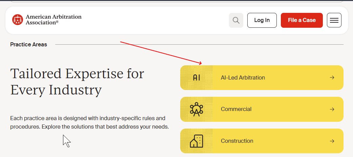The height and width of the screenshot is (157, 353).
Task: Click arrow on Commercial card
Action: [332, 109]
